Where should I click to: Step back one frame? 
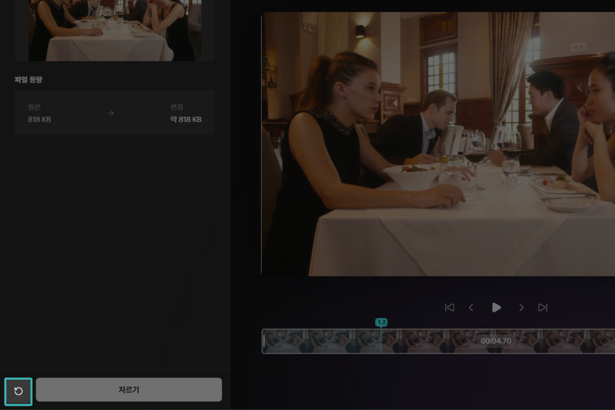coord(471,307)
